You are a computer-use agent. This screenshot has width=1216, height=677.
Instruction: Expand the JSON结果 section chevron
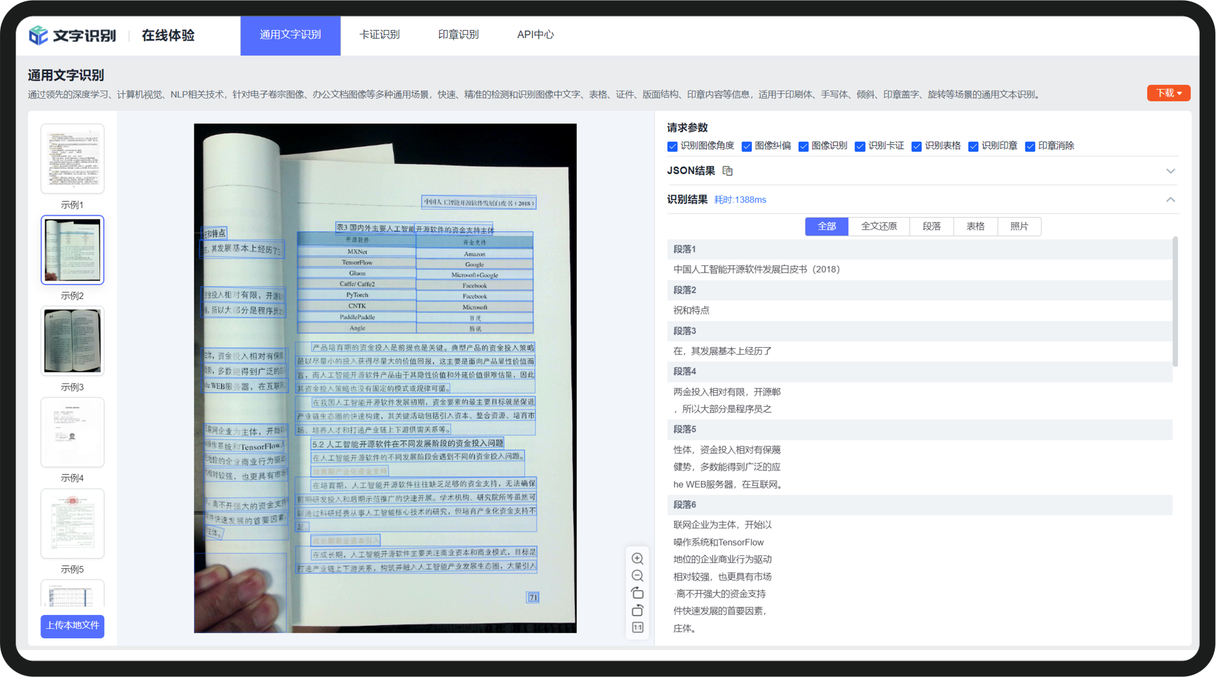1170,171
